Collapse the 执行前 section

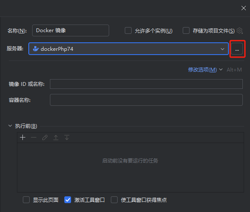click(x=10, y=126)
